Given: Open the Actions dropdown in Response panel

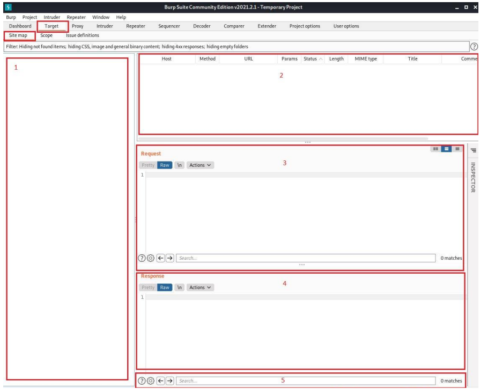Looking at the screenshot, I should click(200, 287).
